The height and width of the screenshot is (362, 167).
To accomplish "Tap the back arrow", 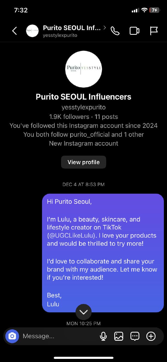I will 15,31.
